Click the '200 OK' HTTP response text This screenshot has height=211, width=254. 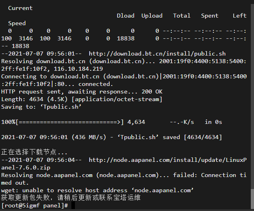[x=152, y=92]
